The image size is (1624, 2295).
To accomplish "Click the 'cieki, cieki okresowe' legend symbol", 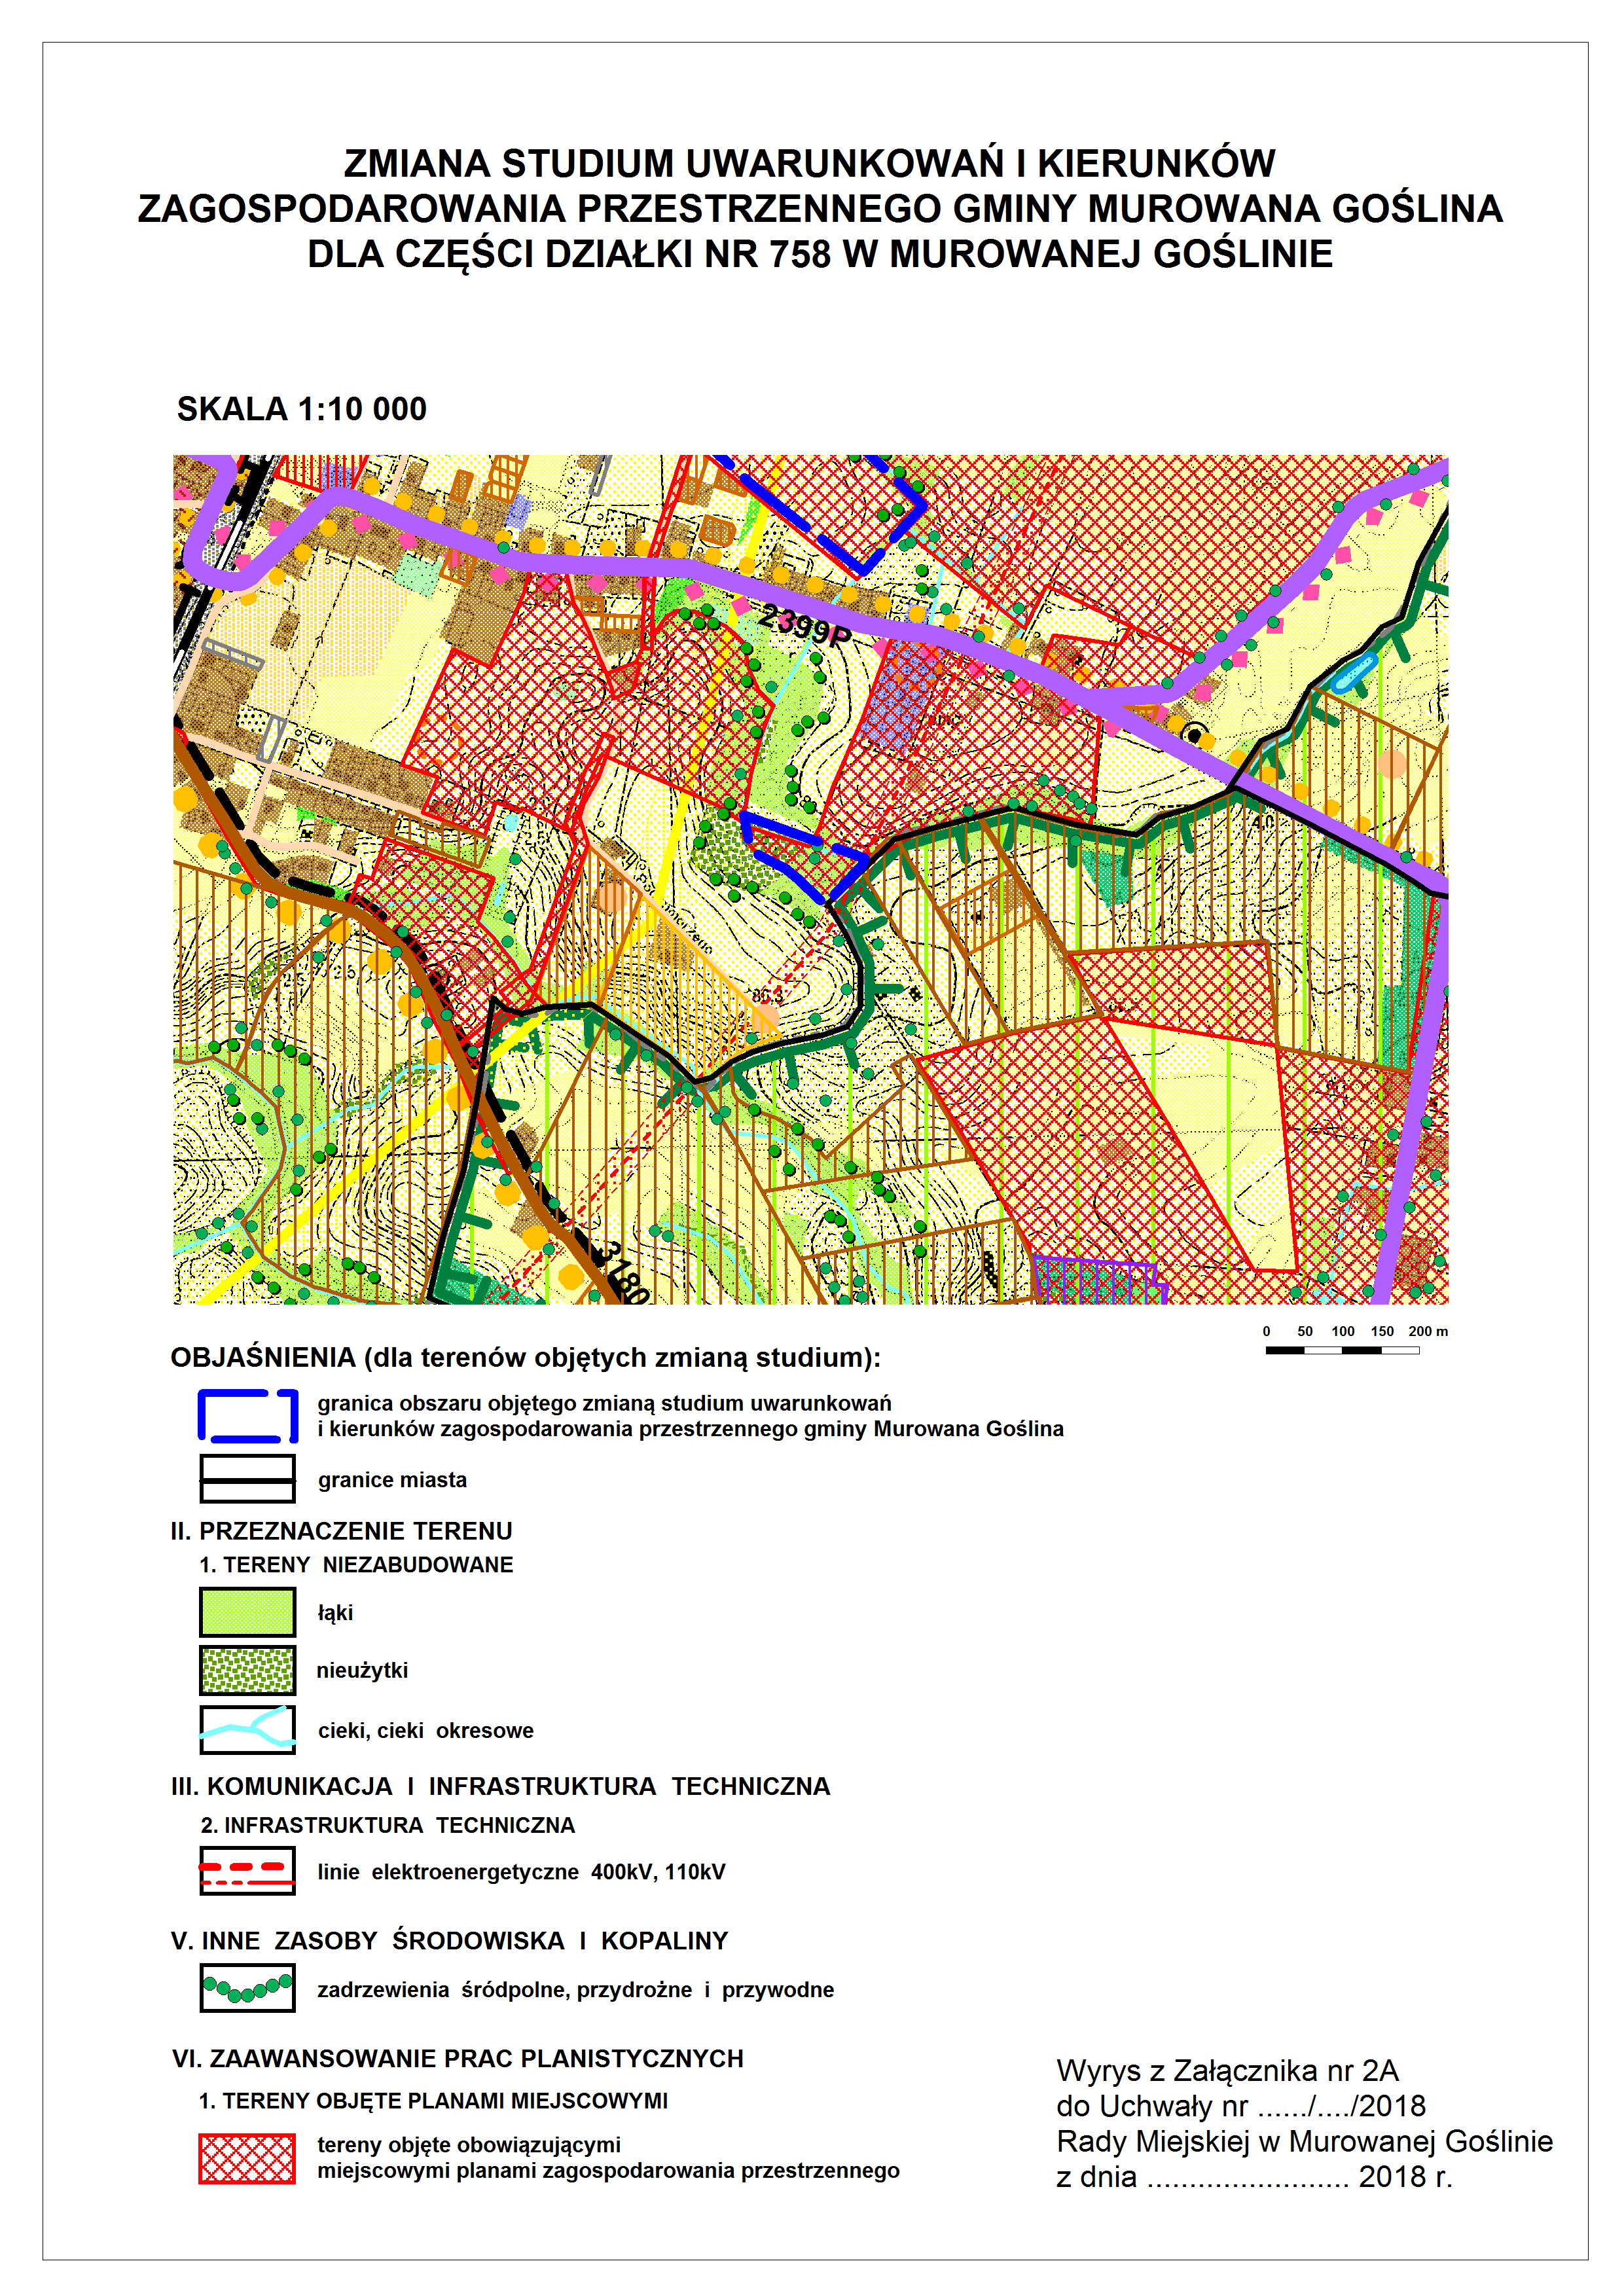I will coord(247,1729).
